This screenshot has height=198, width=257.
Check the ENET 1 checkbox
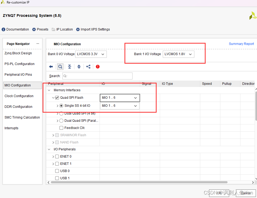(x=57, y=164)
